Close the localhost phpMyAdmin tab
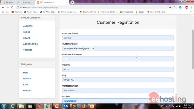194x109 pixels. click(x=33, y=2)
